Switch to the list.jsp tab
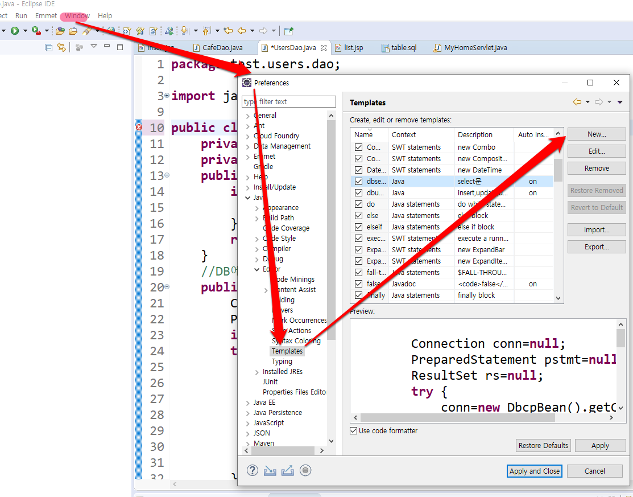This screenshot has height=497, width=633. click(349, 48)
